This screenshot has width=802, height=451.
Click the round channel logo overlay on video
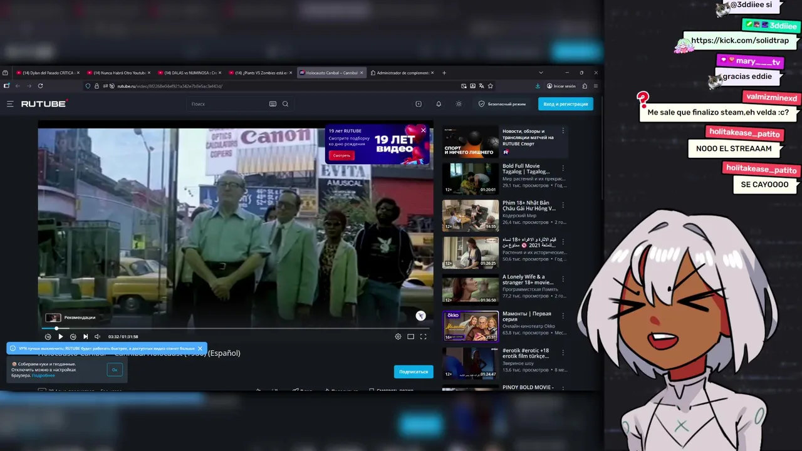pyautogui.click(x=420, y=316)
